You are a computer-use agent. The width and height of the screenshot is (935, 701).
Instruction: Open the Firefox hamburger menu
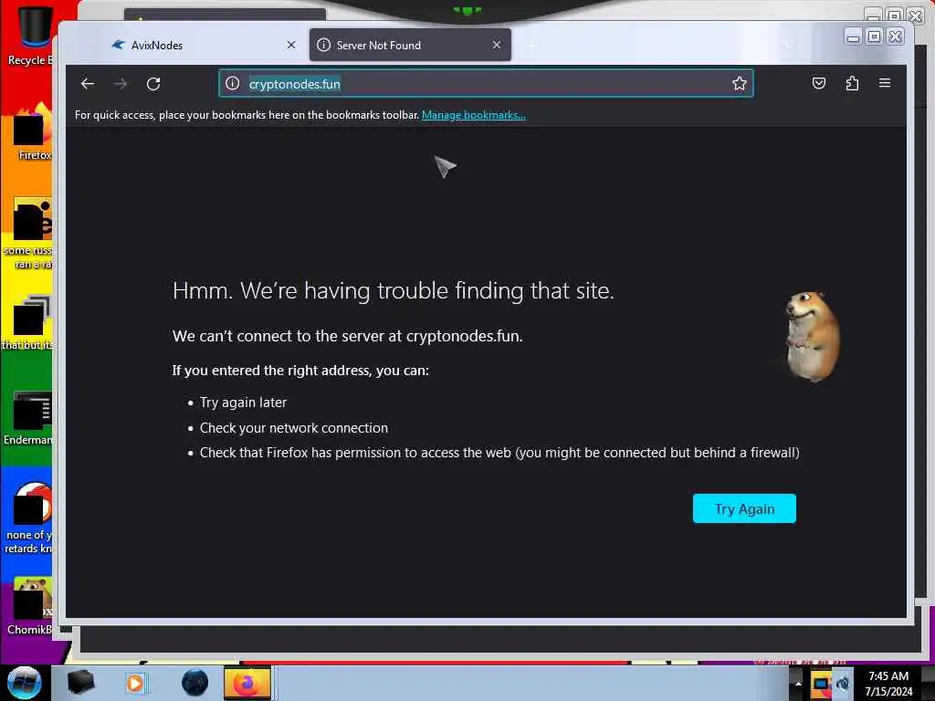point(885,83)
